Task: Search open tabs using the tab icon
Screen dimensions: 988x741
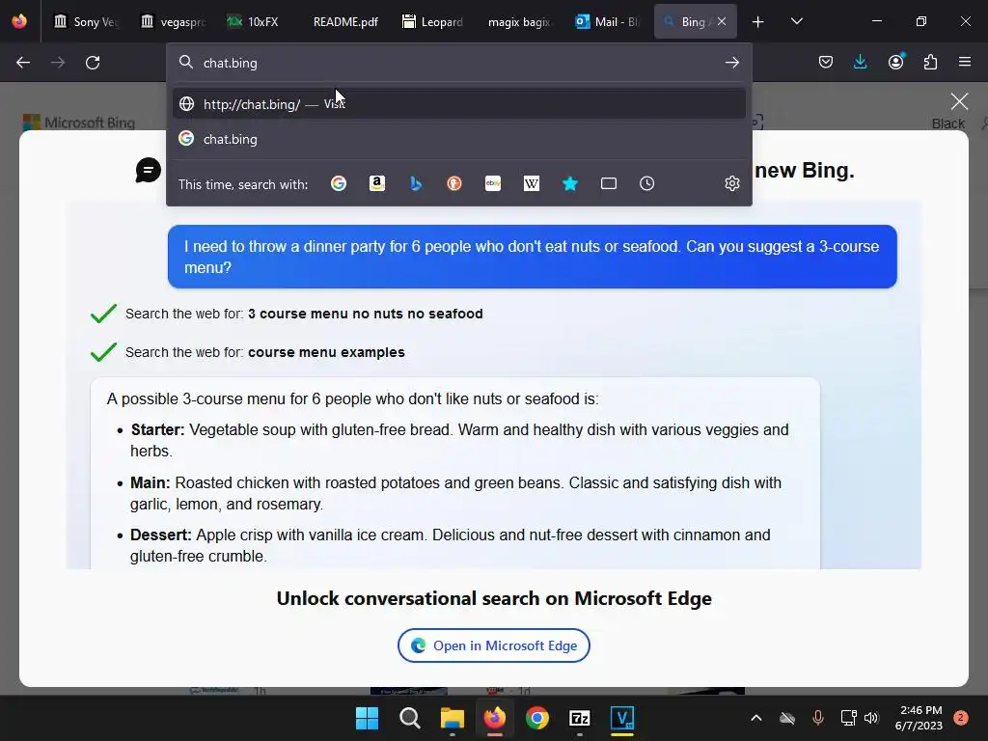Action: (x=609, y=183)
